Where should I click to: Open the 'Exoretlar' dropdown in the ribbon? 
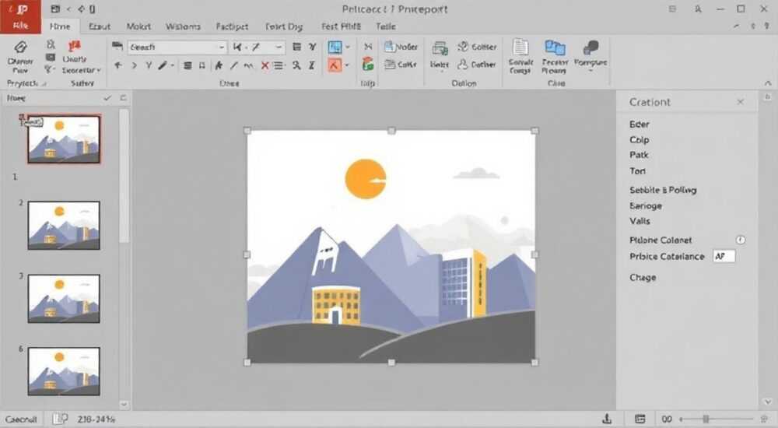click(82, 71)
